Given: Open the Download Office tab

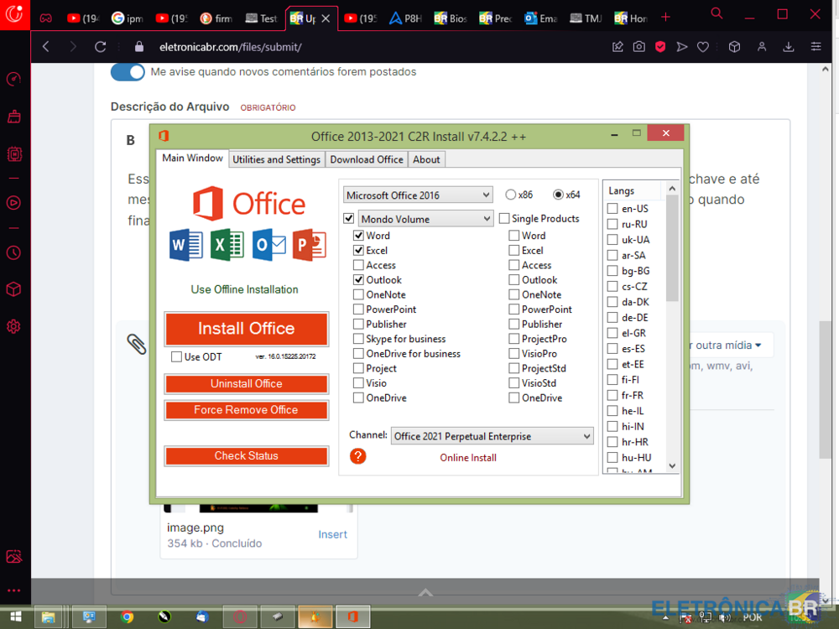Looking at the screenshot, I should point(366,159).
